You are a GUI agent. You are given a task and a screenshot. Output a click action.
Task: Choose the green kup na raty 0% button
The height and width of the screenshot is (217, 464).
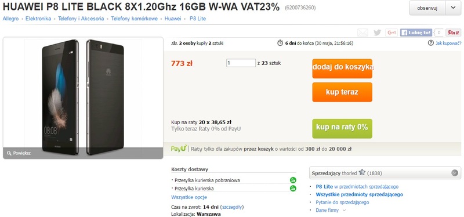342,128
